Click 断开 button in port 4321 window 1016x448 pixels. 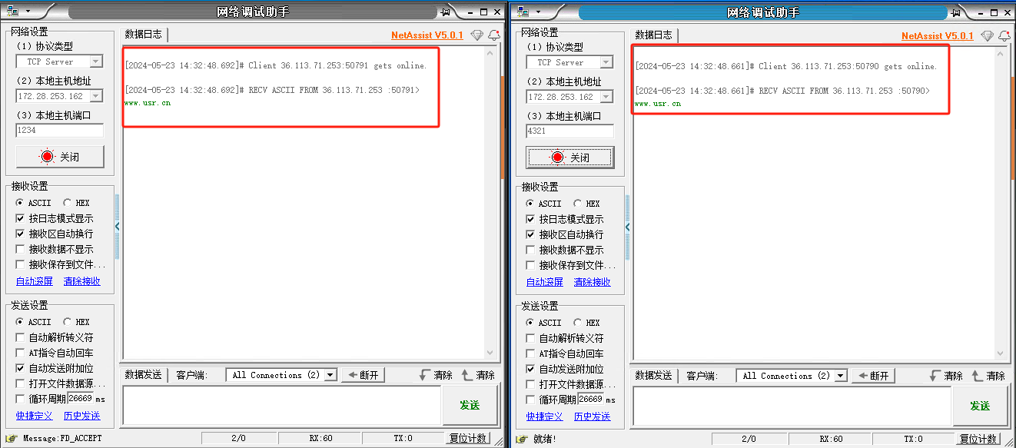[x=873, y=376]
